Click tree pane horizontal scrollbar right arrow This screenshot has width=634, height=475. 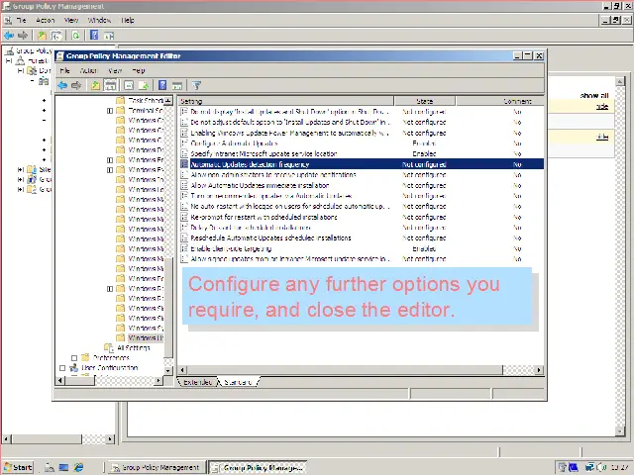[158, 380]
